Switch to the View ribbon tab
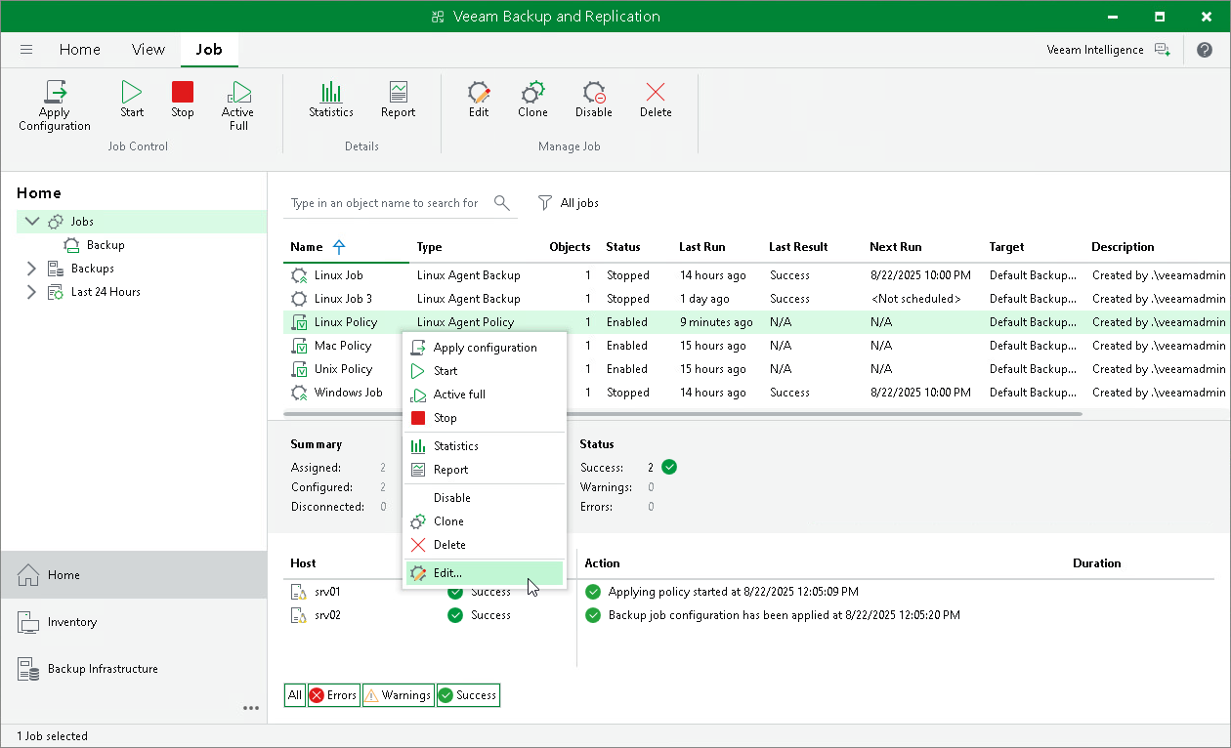Viewport: 1231px width, 748px height. [149, 50]
